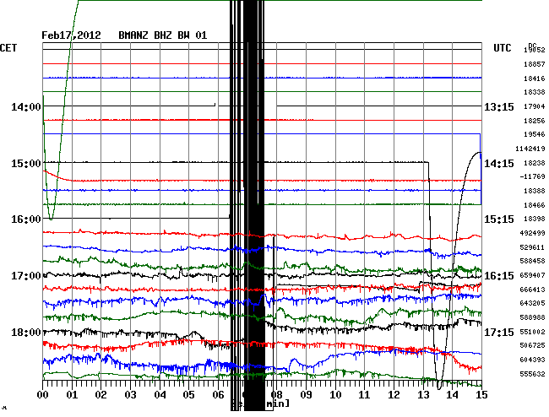Pick the DC offset value 18398

[x=535, y=219]
